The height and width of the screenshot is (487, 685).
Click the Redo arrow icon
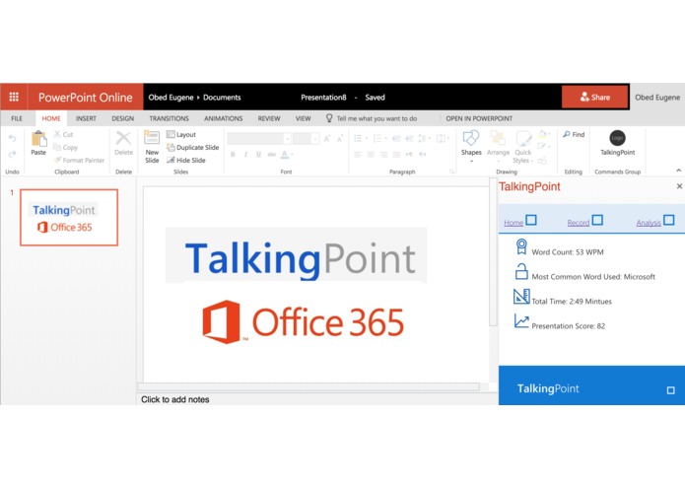[12, 154]
